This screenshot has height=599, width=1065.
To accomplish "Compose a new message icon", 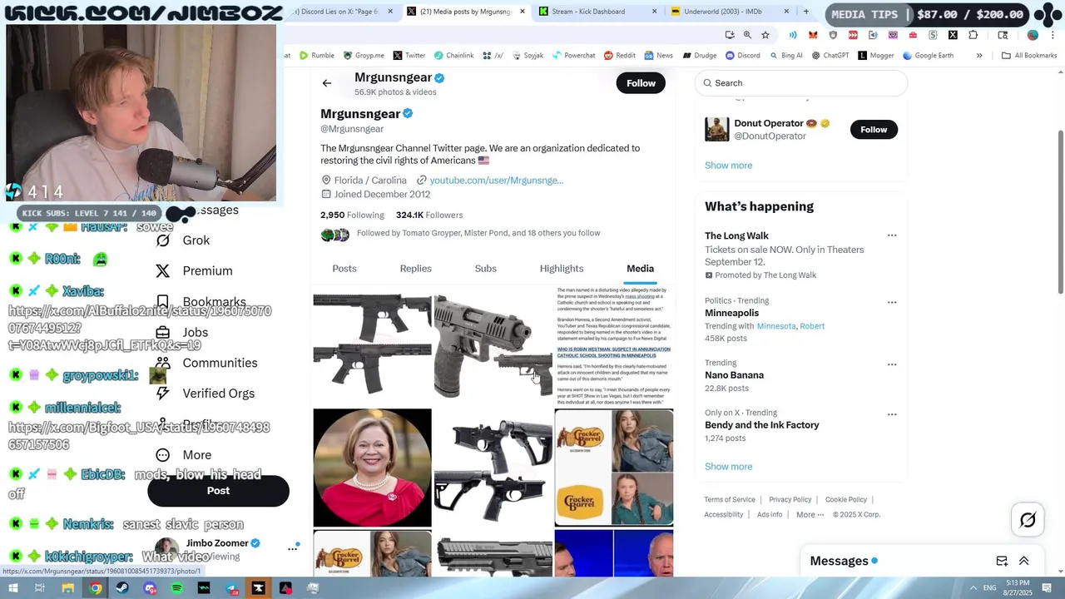I will tap(1002, 561).
